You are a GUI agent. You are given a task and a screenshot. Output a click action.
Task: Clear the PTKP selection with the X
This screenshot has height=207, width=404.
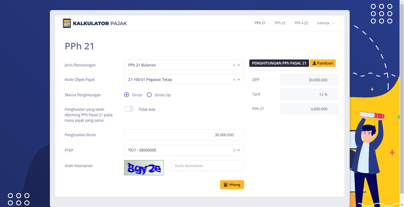pos(234,151)
